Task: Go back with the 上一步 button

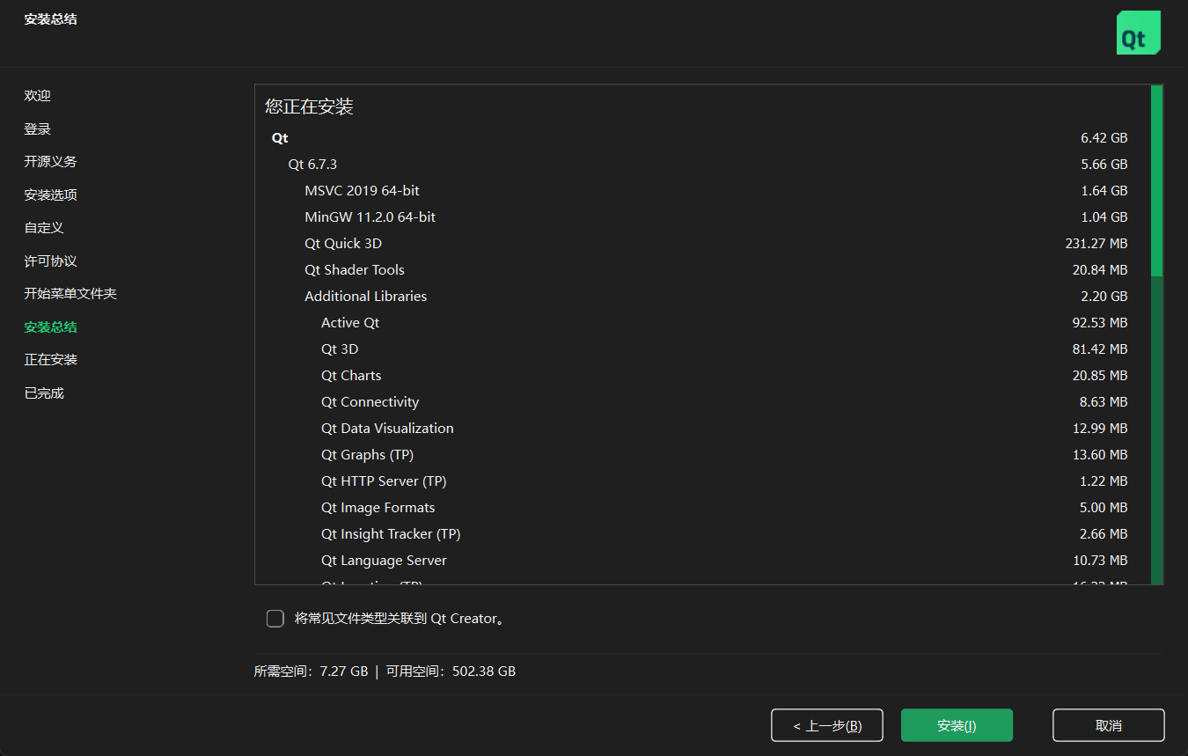Action: coord(826,725)
